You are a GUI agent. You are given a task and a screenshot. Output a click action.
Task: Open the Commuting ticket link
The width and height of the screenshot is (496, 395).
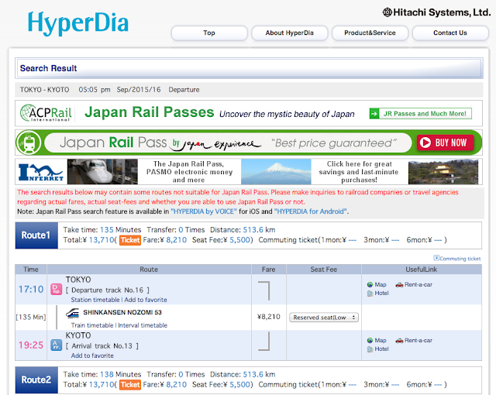pyautogui.click(x=460, y=259)
